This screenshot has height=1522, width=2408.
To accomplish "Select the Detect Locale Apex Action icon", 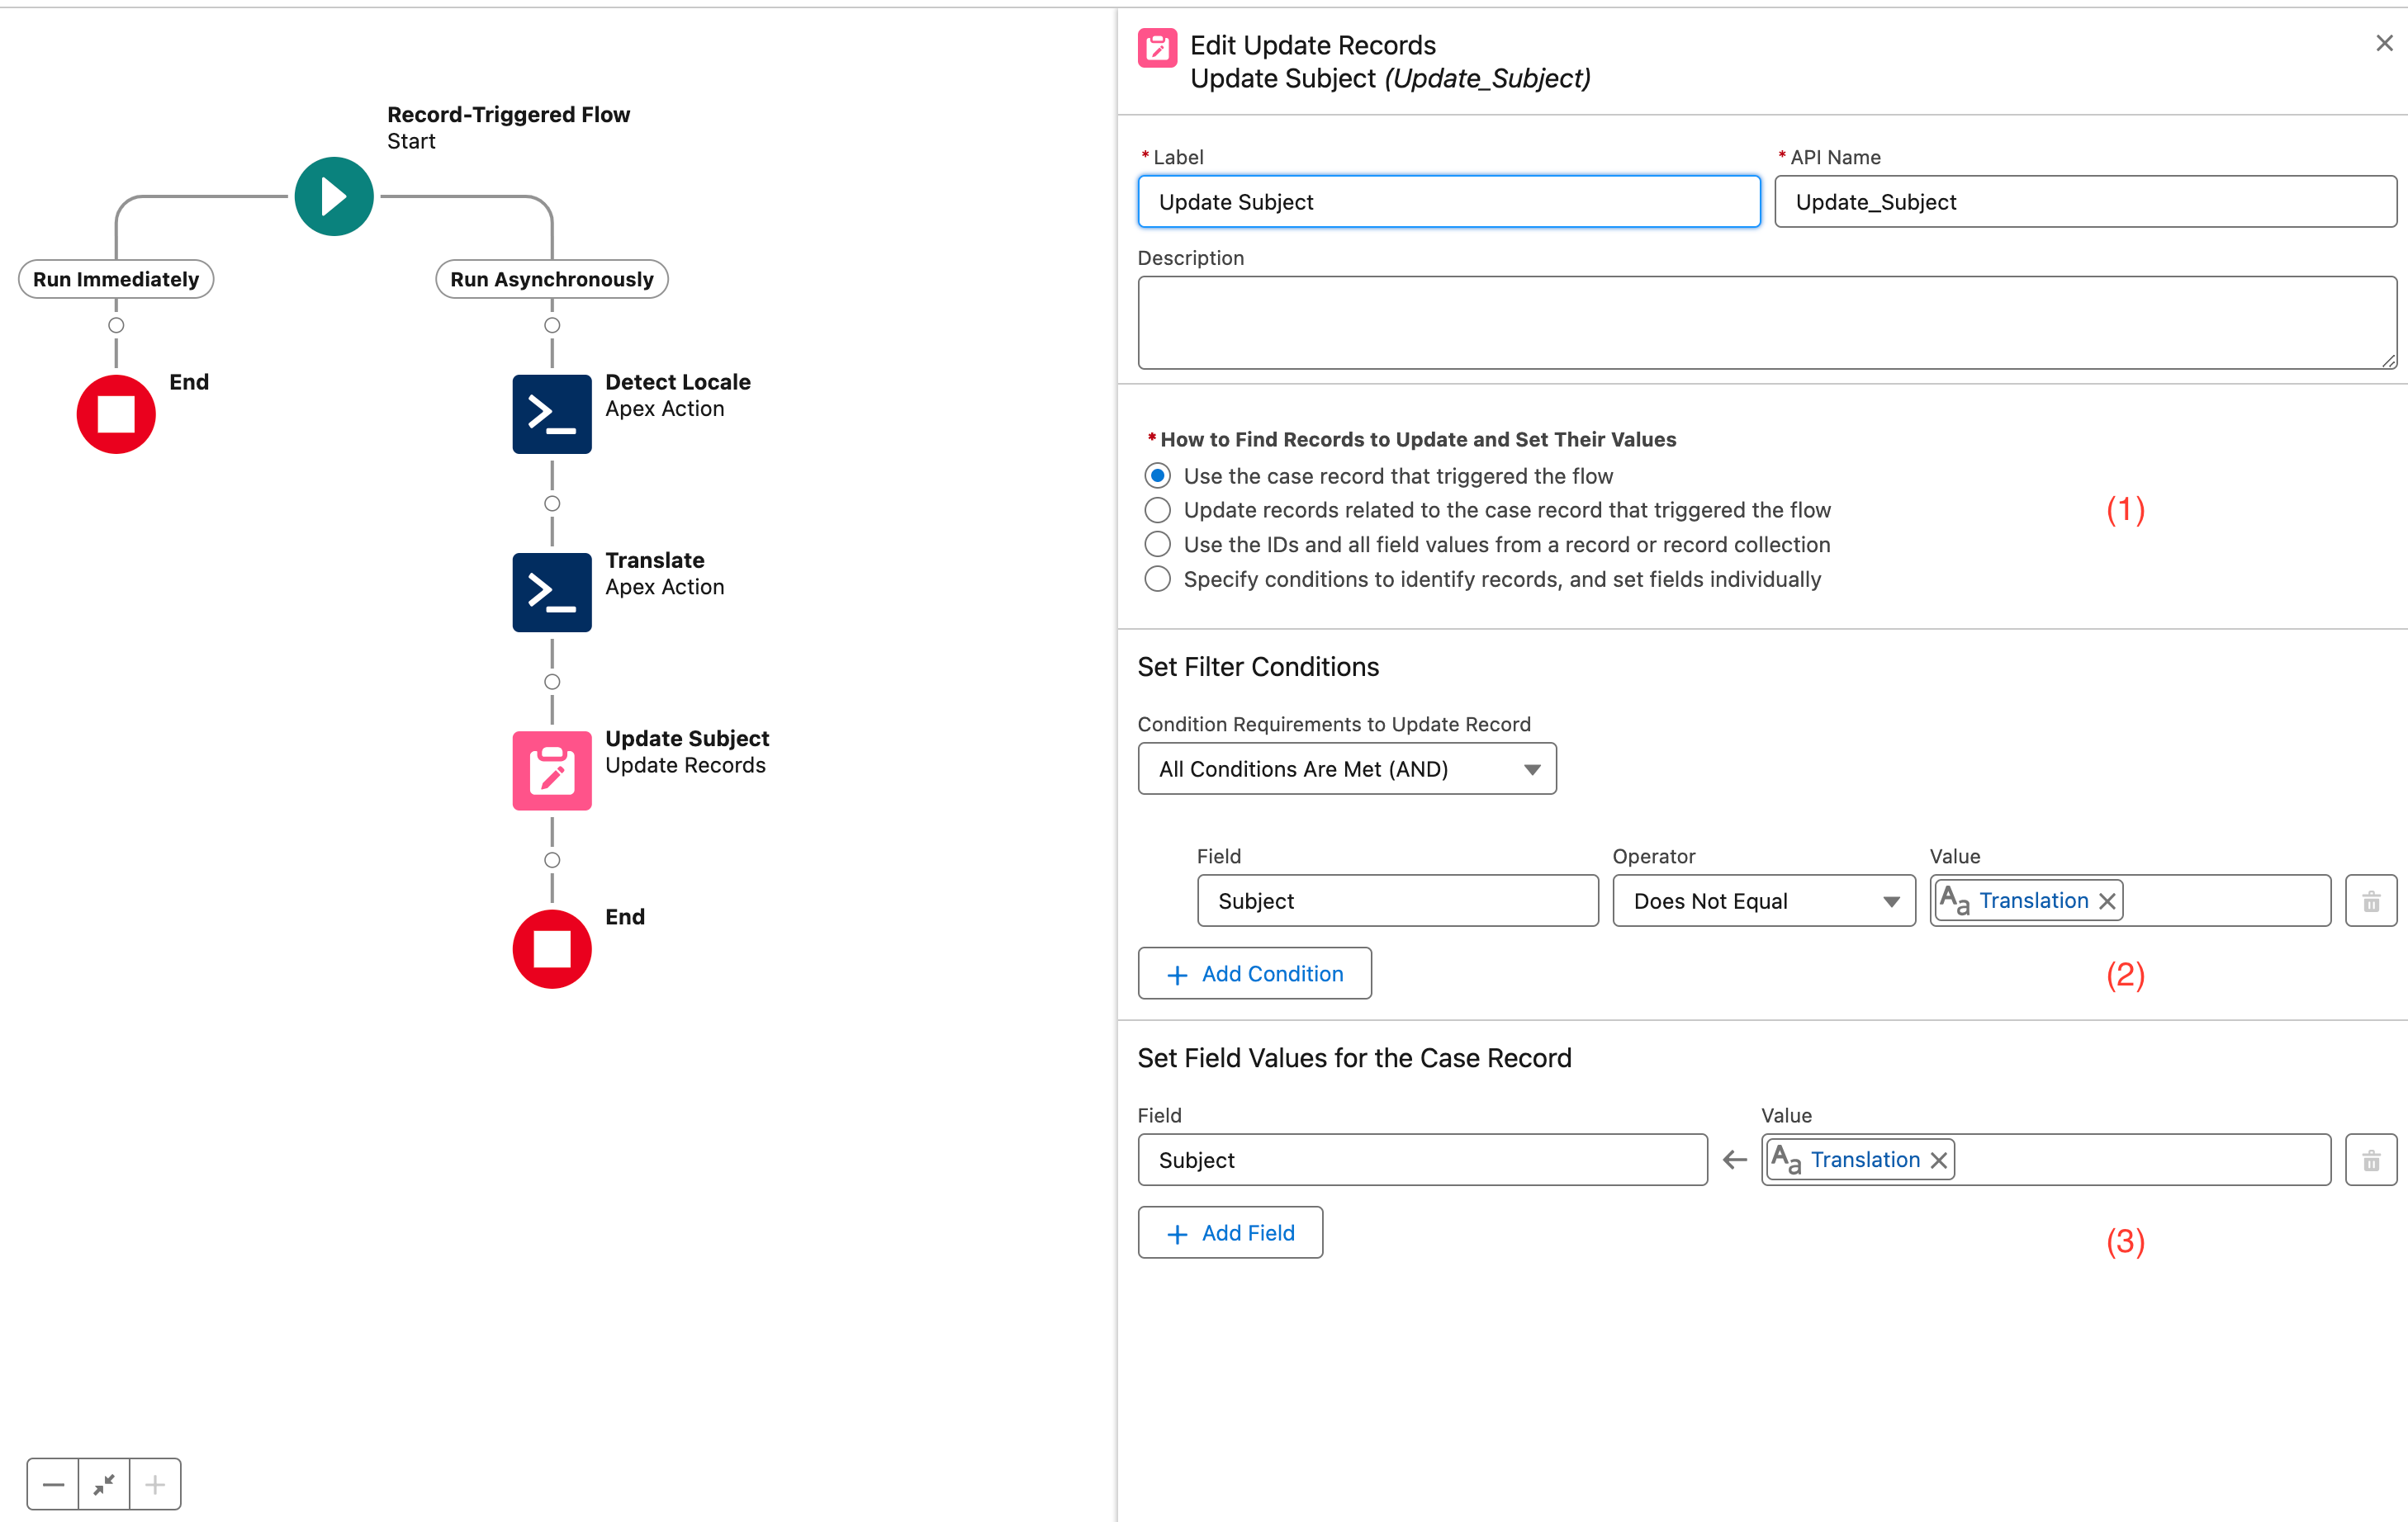I will pyautogui.click(x=552, y=414).
